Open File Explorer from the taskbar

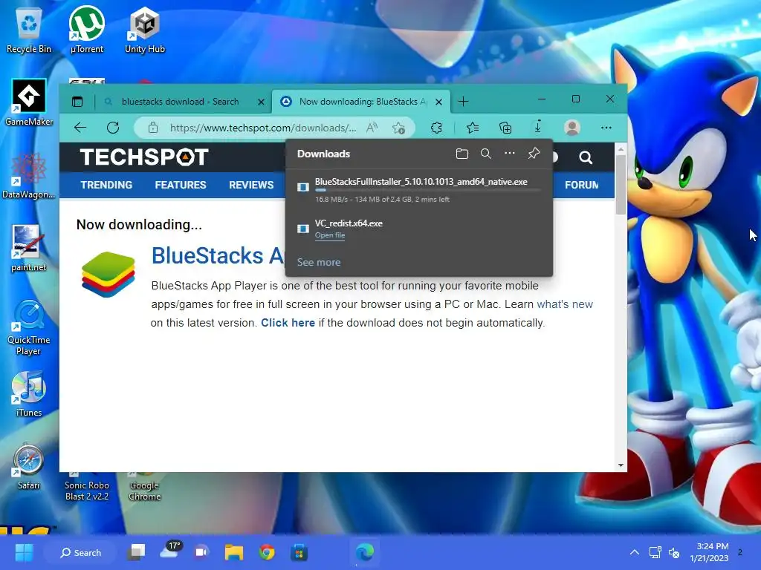[234, 552]
